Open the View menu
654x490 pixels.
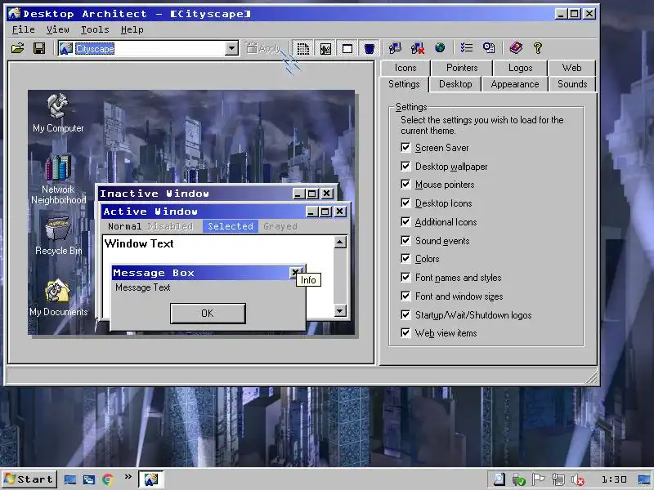coord(57,29)
